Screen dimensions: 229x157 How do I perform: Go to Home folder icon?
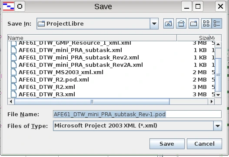181,23
